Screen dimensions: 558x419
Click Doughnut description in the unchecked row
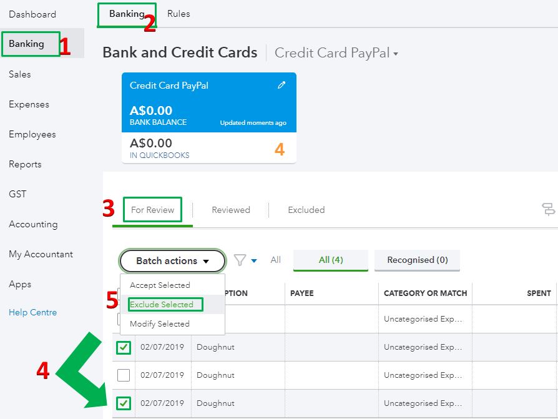click(x=215, y=375)
